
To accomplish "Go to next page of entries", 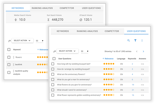I will (143, 51).
